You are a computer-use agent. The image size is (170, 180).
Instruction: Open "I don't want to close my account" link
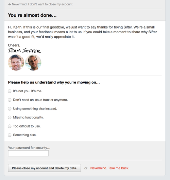pyautogui.click(x=42, y=4)
